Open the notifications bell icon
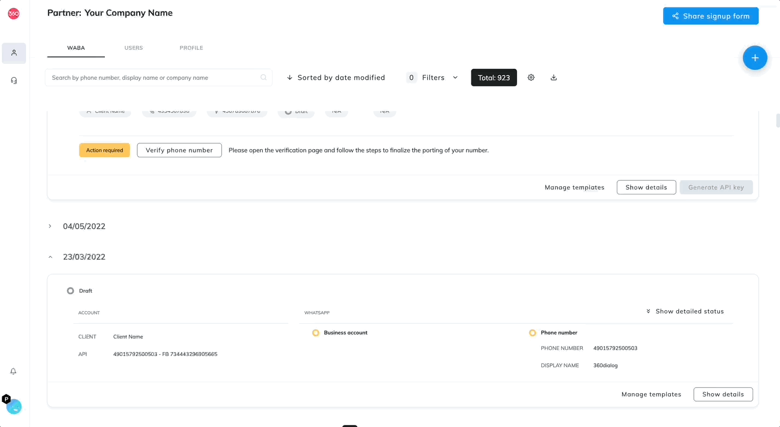 [14, 371]
